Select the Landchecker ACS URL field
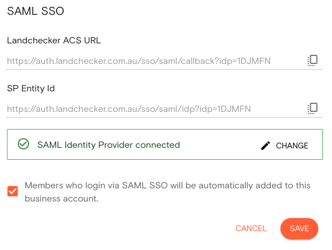The width and height of the screenshot is (332, 250). click(x=165, y=61)
